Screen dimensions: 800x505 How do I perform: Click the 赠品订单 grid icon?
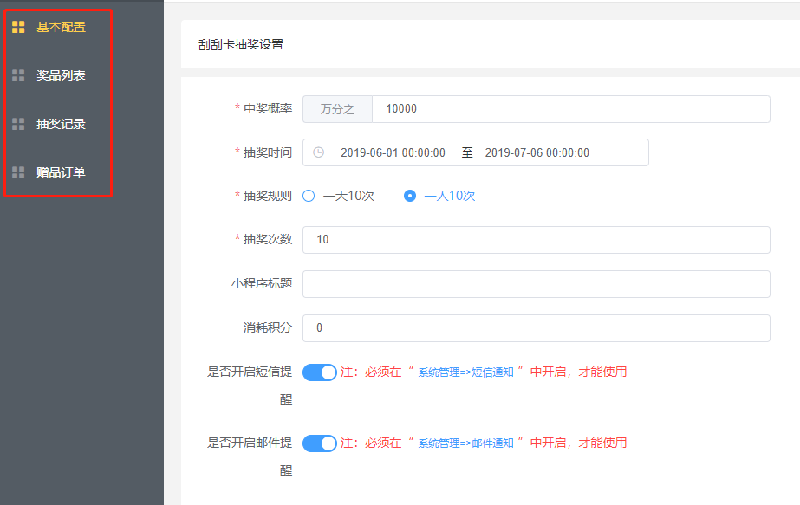coord(18,172)
